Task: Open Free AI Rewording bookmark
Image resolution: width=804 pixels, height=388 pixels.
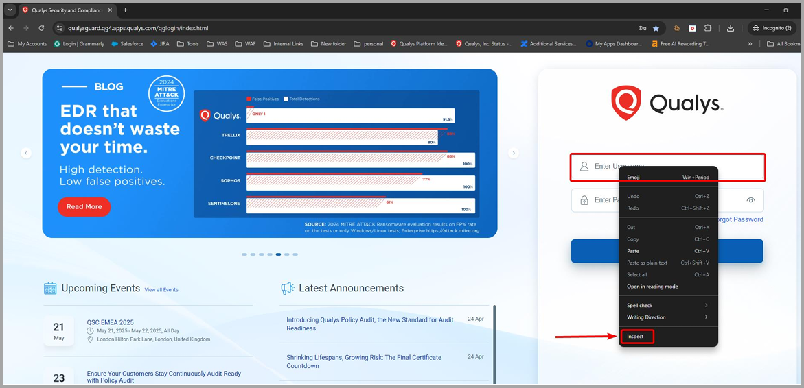Action: pyautogui.click(x=680, y=44)
